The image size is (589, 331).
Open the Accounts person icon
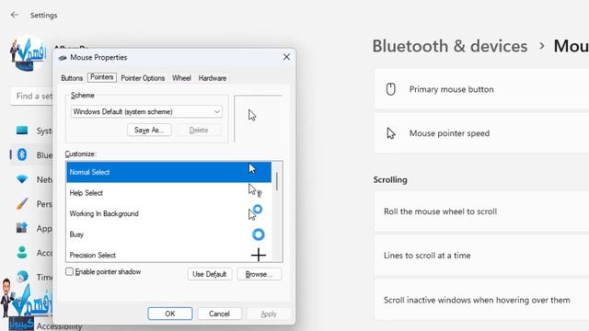click(22, 252)
